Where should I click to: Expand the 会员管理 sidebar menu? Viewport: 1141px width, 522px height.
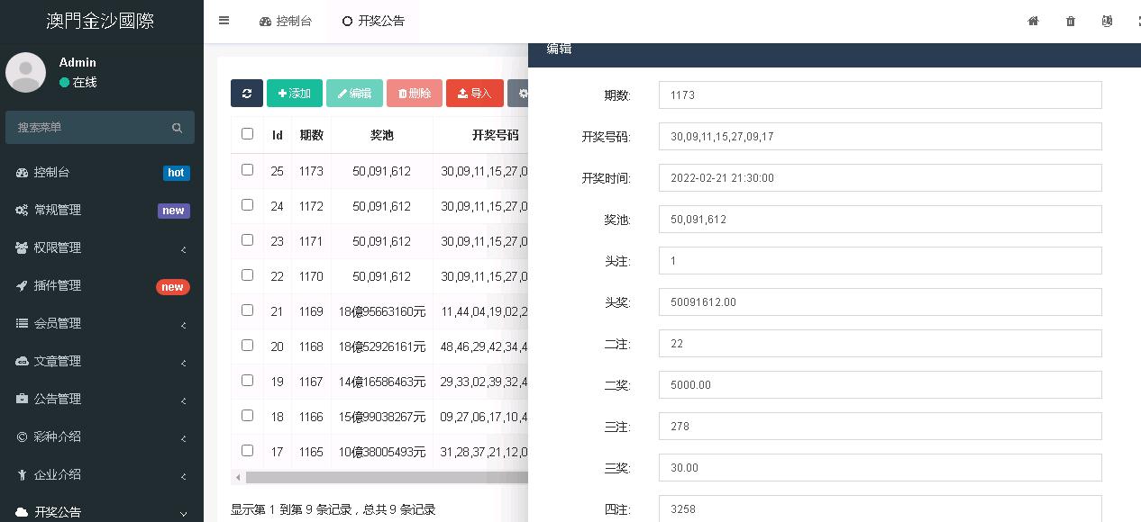58,323
